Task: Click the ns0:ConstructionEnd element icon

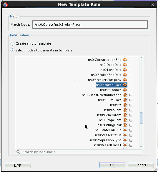Action: point(125,60)
